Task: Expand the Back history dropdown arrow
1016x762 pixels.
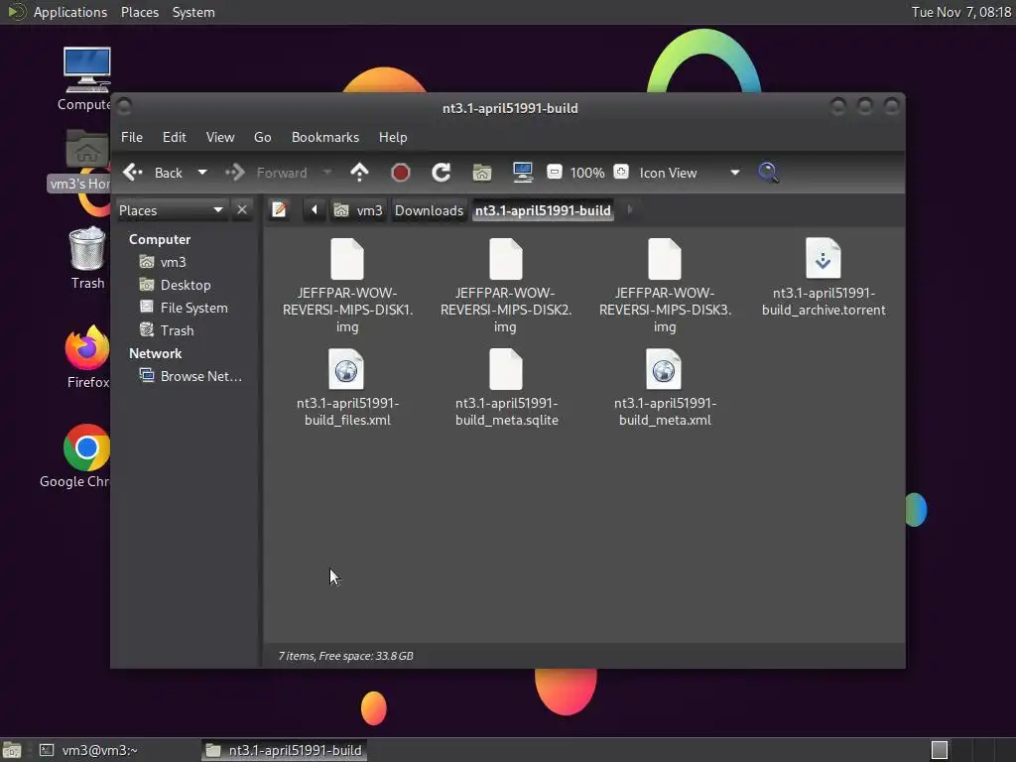Action: [202, 173]
